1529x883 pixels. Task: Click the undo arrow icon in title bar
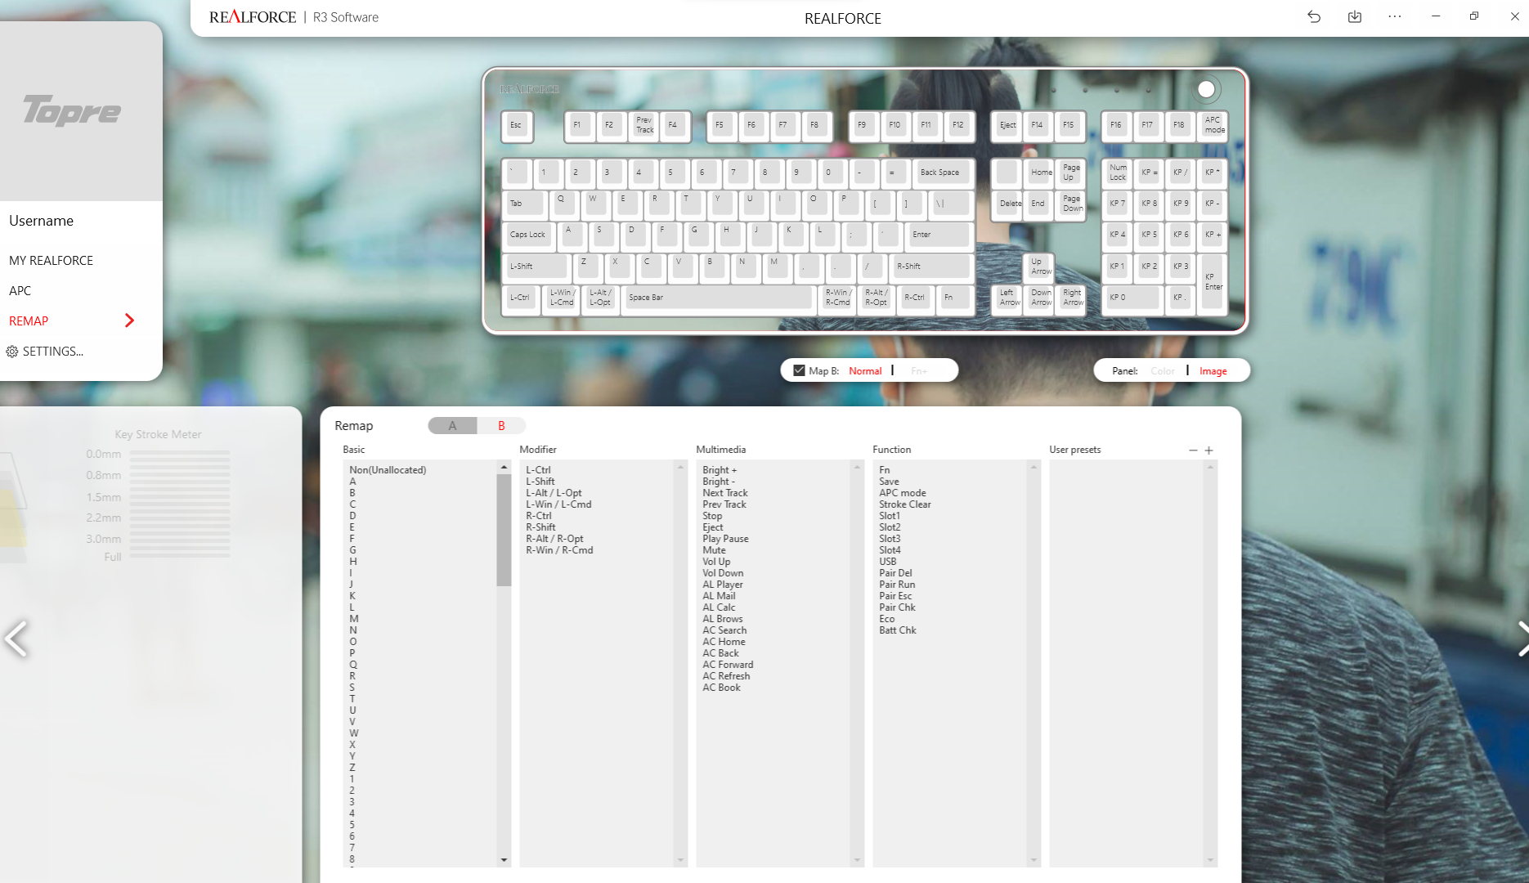point(1314,16)
